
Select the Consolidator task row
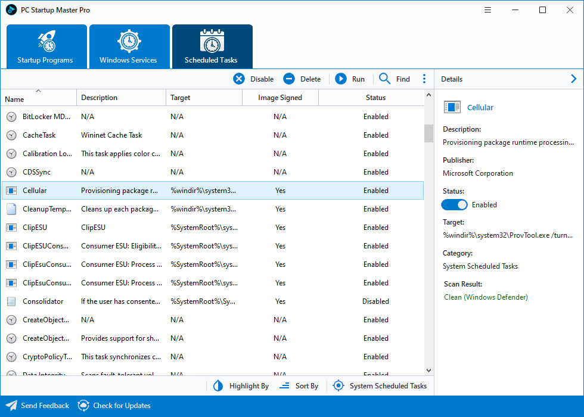pyautogui.click(x=43, y=301)
